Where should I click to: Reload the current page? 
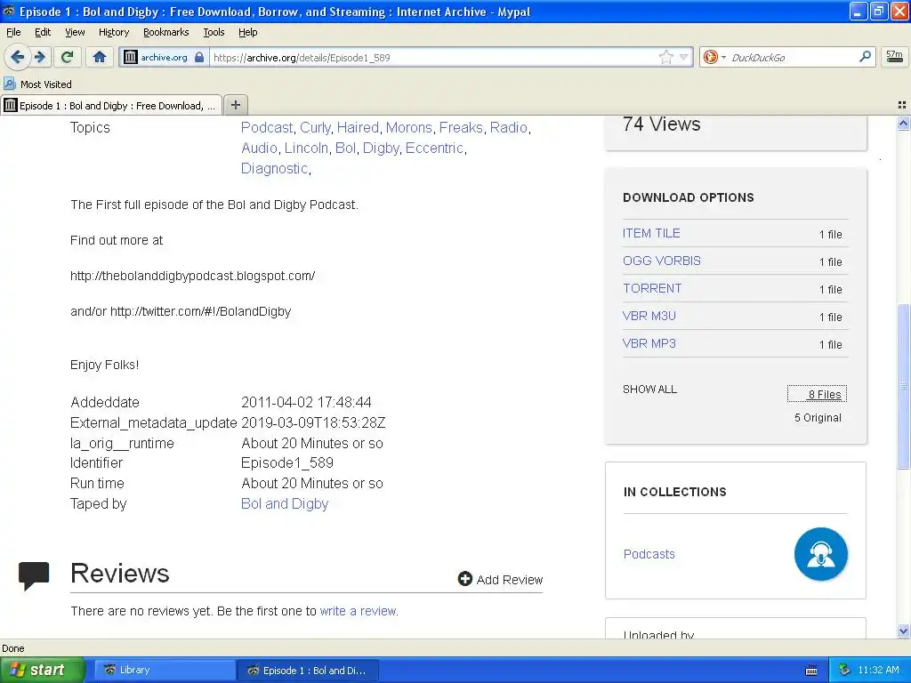[68, 57]
